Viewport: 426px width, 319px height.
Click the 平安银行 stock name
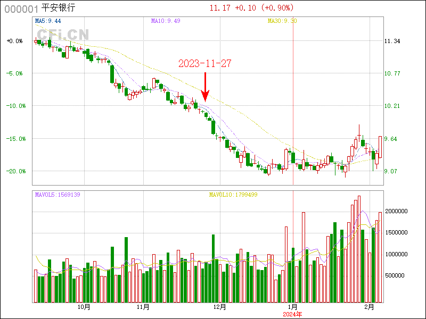59,9
